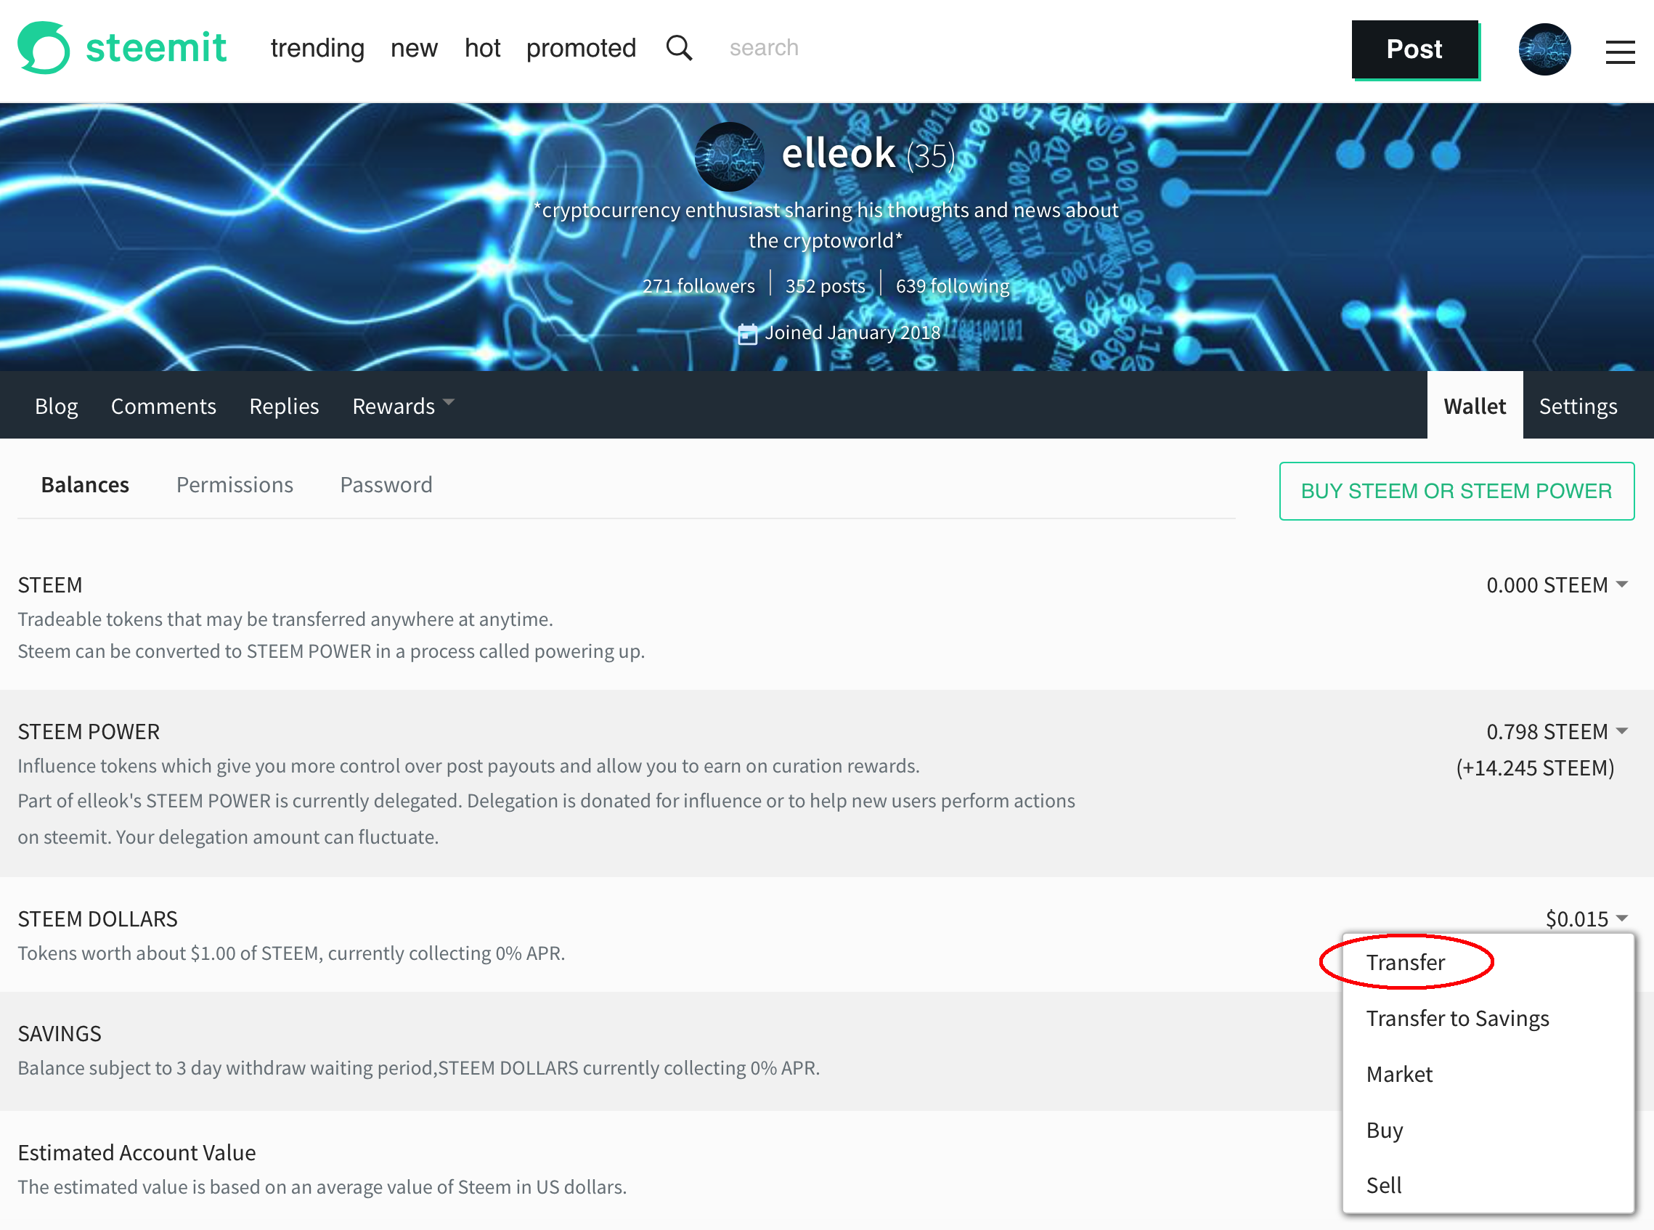View the 352 posts link
This screenshot has width=1654, height=1230.
tap(826, 286)
